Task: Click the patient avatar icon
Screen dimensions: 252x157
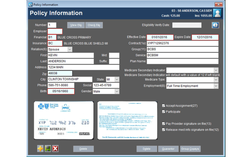Action: coord(218,13)
